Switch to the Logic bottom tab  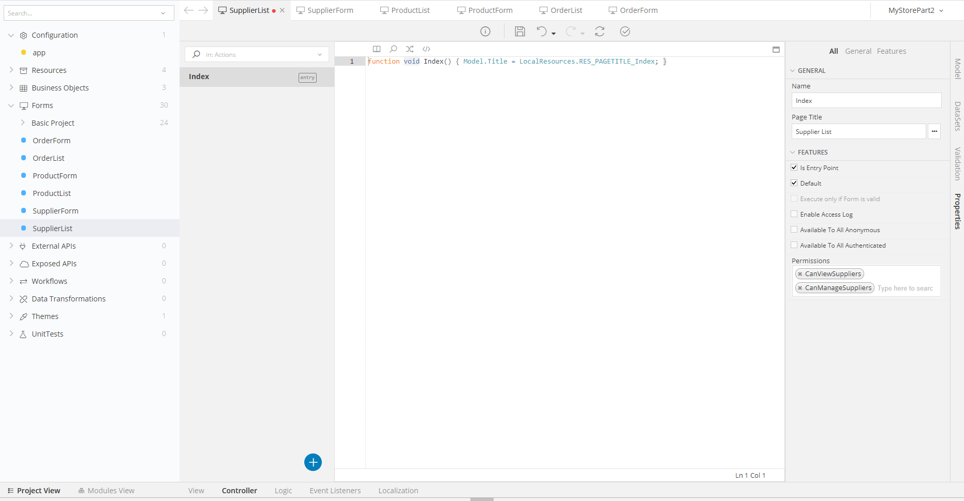[283, 491]
